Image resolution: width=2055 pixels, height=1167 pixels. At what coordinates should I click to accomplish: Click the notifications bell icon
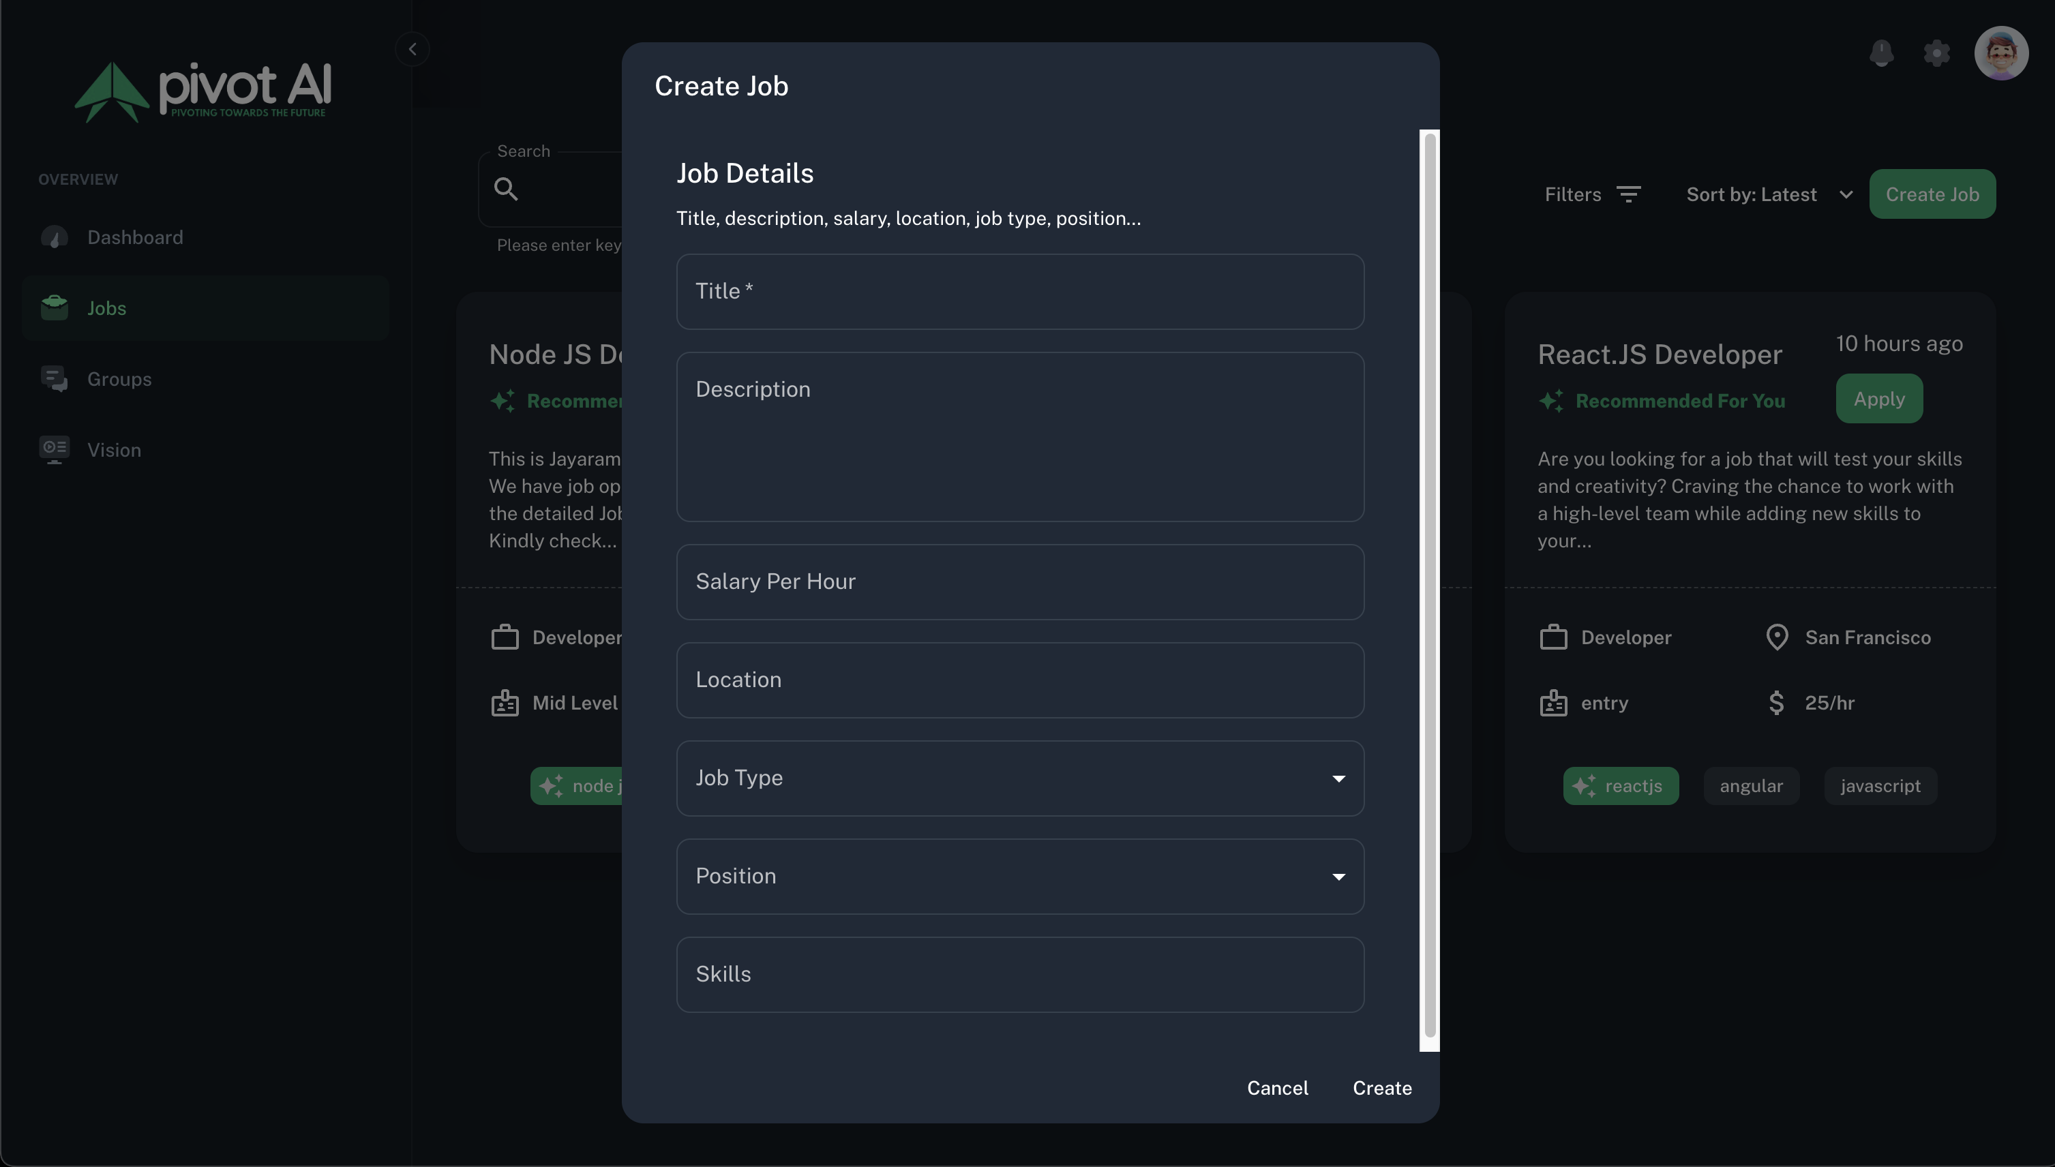coord(1881,53)
